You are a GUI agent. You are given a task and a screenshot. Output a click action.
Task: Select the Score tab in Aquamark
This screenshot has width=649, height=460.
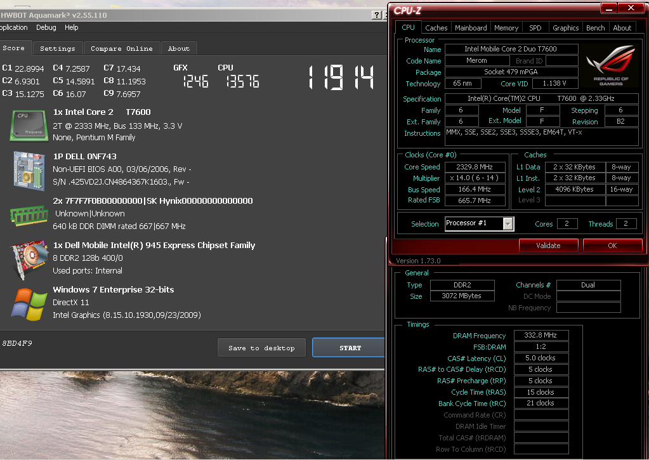[x=15, y=48]
